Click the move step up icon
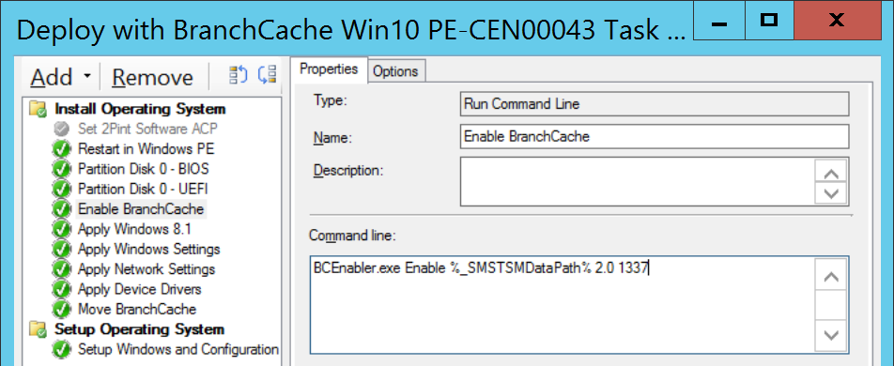Screen dimensions: 894x366 239,75
